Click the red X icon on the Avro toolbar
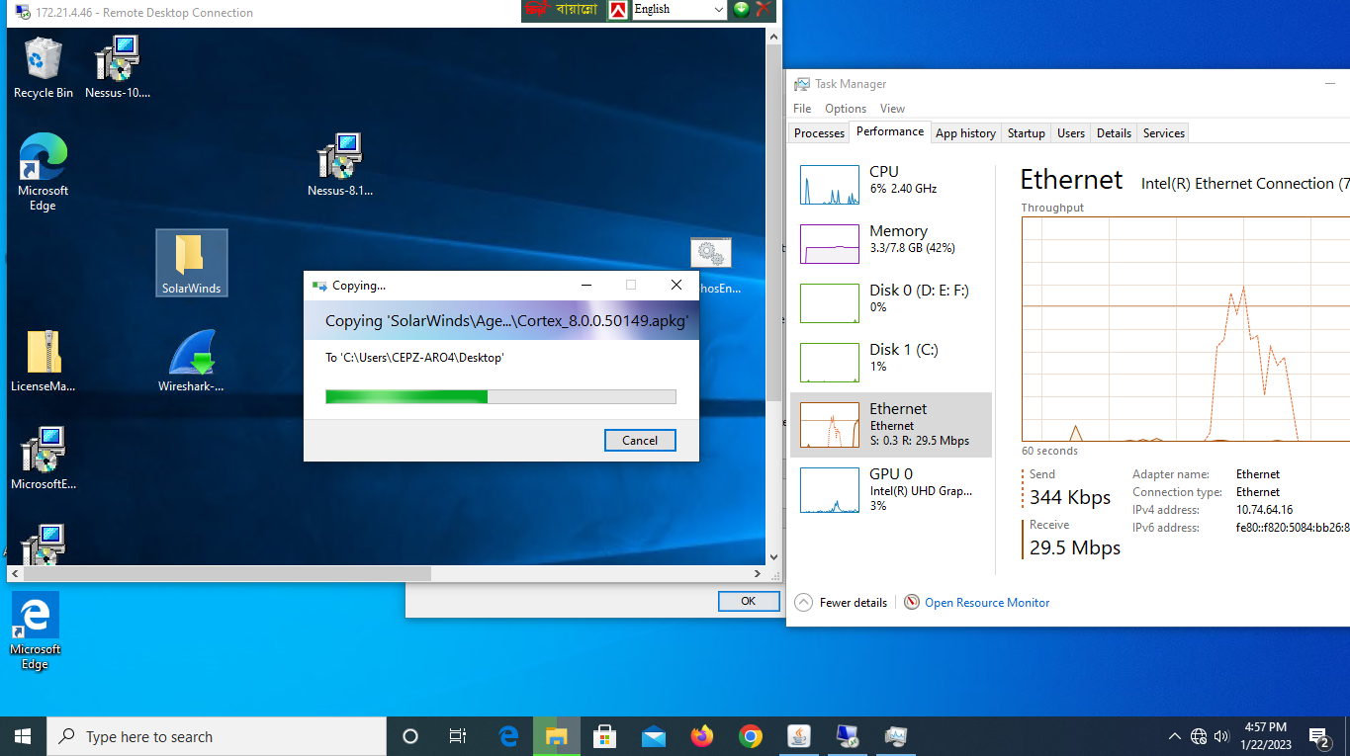This screenshot has height=756, width=1350. point(764,9)
